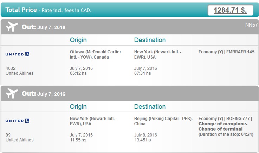Click the airplane icon in the first Out header
259x153 pixels.
(12, 27)
